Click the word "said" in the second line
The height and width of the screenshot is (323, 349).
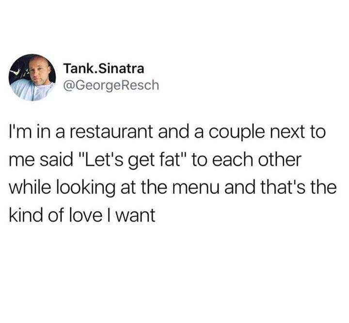coord(56,160)
